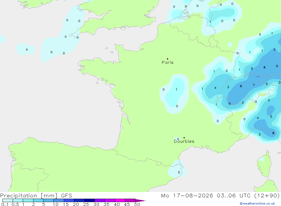Select the 20–25 mm legend color swatch

click(79, 200)
